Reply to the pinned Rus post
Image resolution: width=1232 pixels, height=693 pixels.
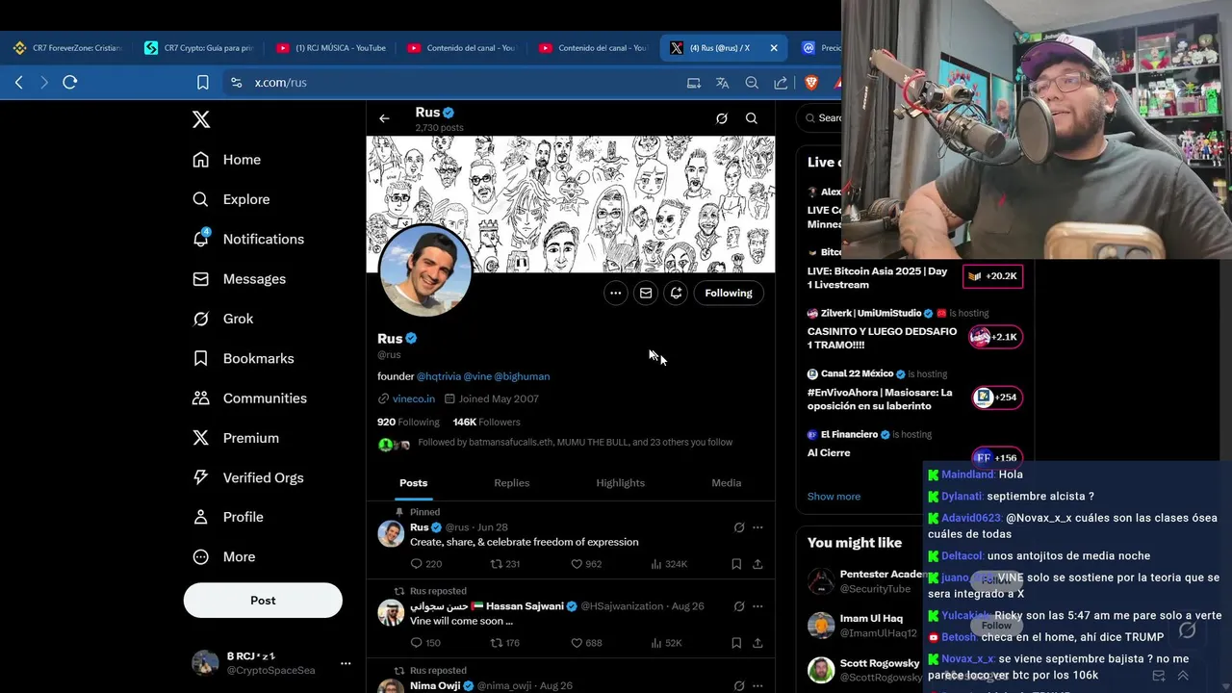[425, 564]
